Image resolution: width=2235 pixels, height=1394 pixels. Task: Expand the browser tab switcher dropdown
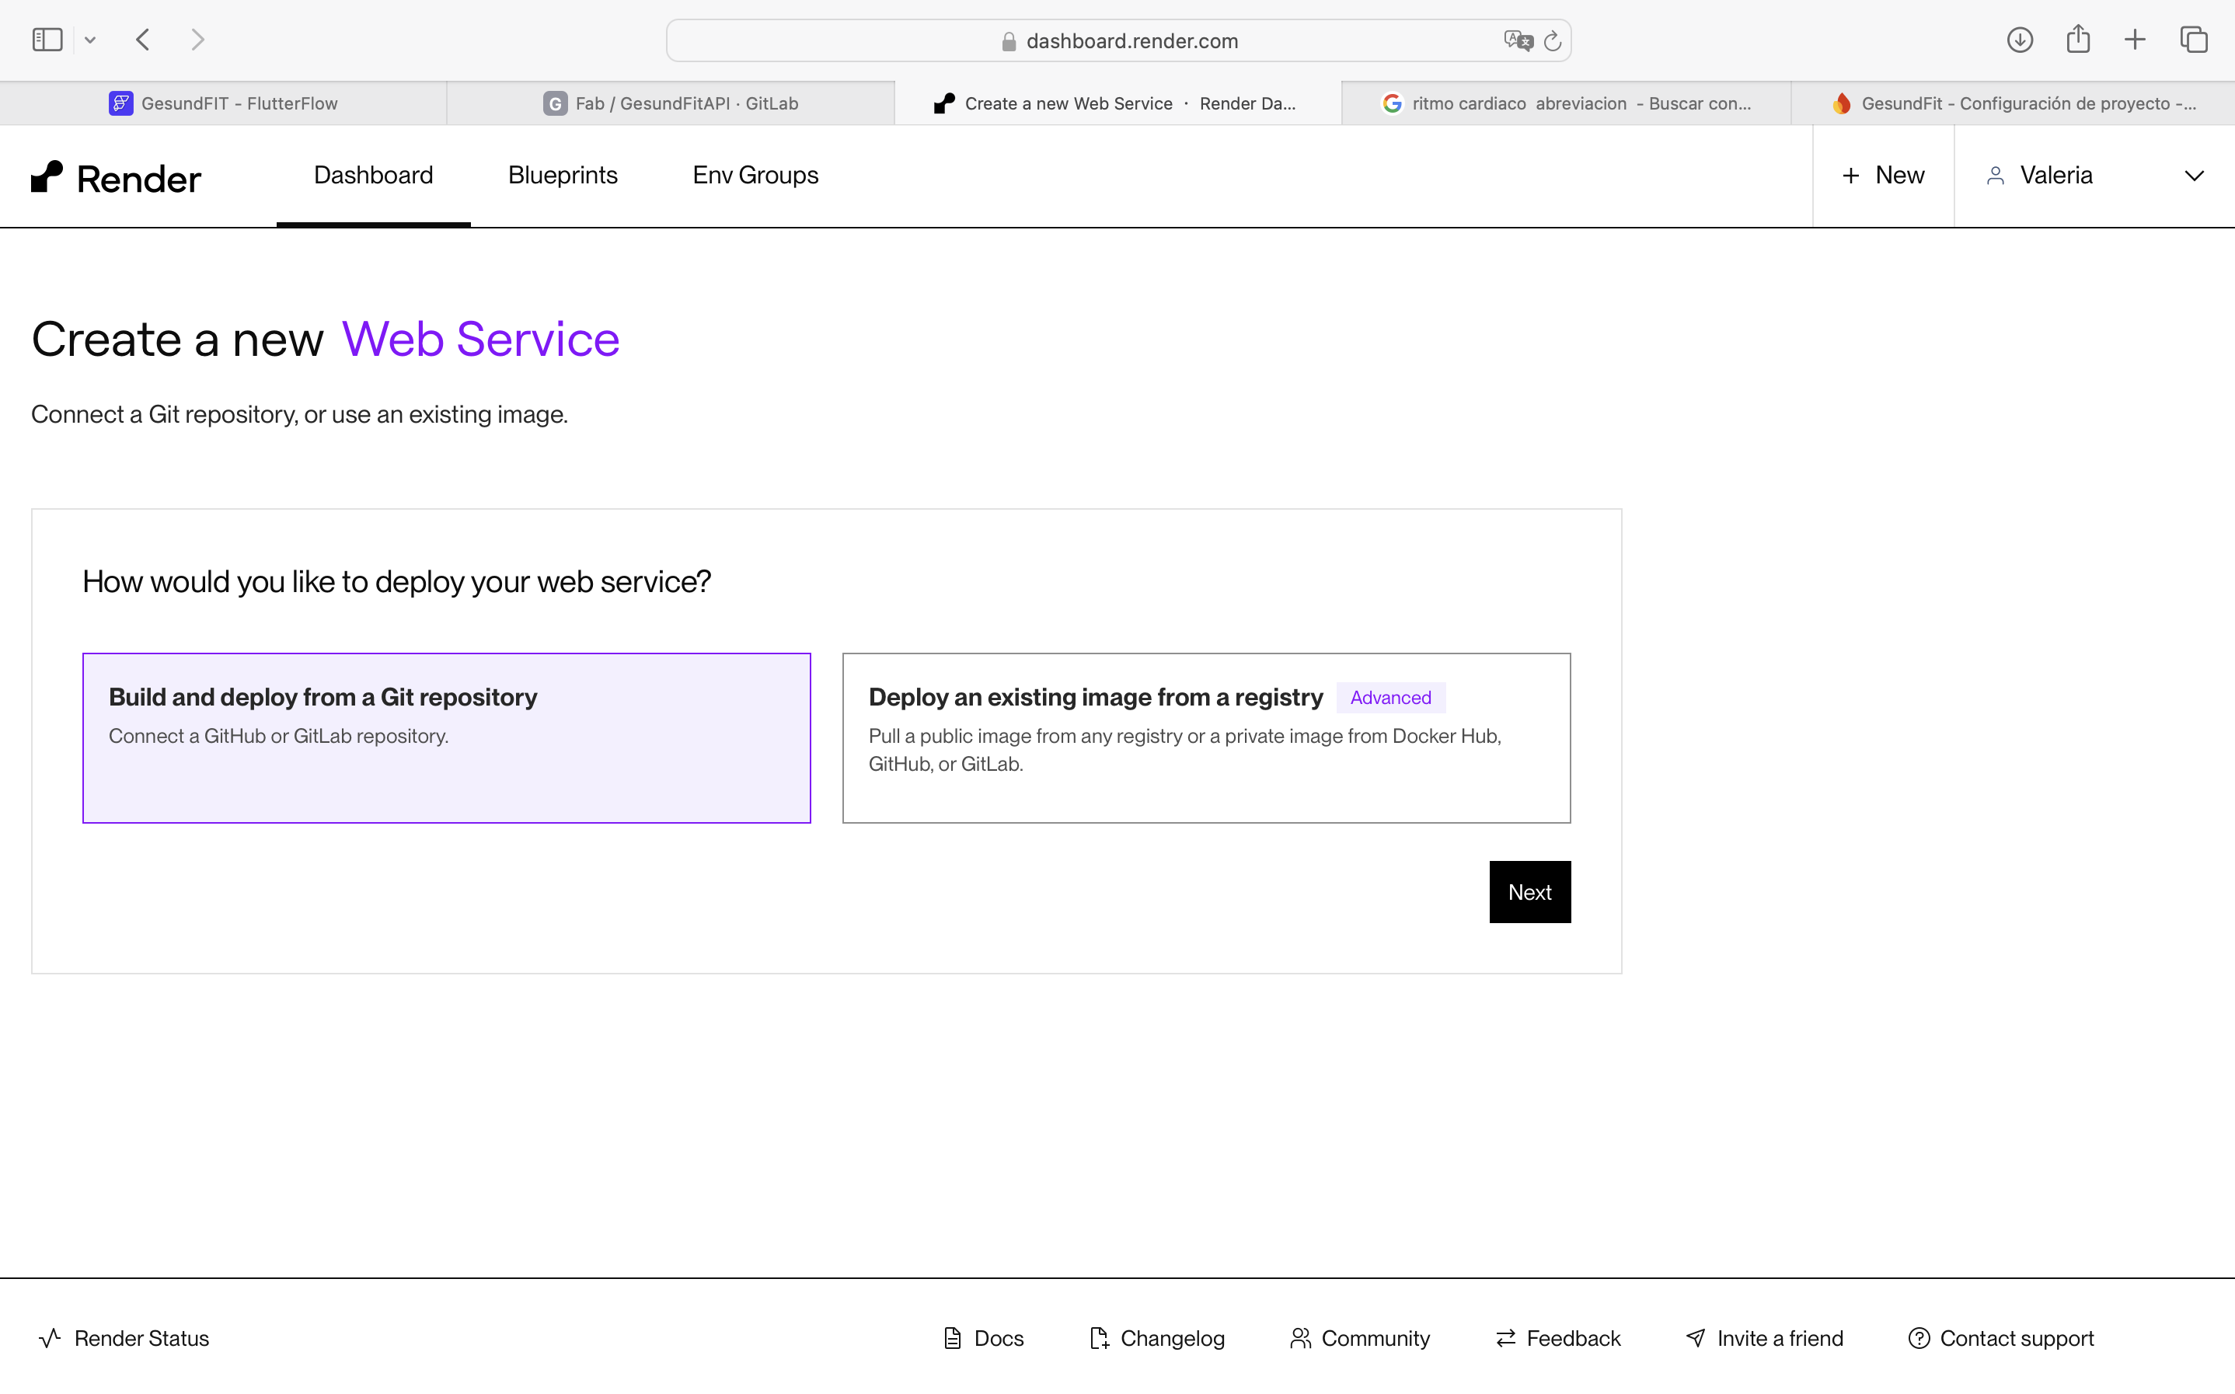pyautogui.click(x=90, y=39)
